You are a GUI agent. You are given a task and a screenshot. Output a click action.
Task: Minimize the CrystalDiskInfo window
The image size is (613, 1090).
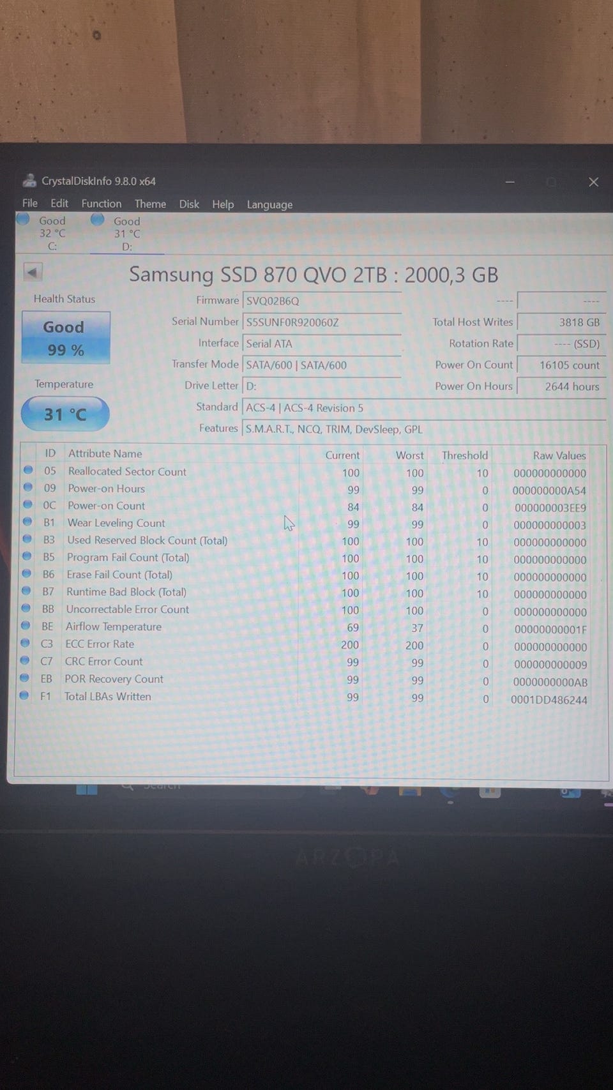click(x=510, y=182)
